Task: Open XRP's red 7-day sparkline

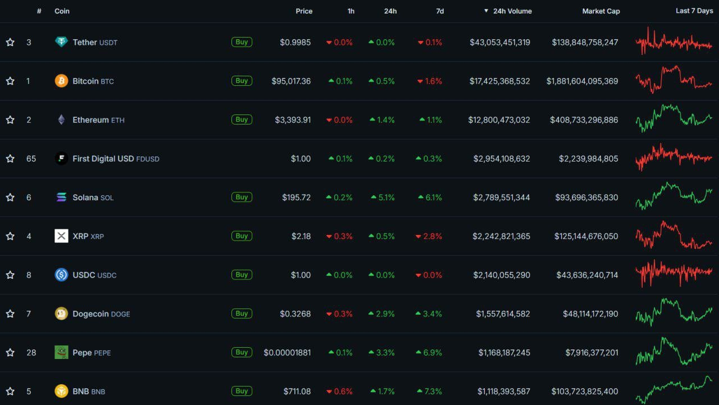Action: (674, 235)
